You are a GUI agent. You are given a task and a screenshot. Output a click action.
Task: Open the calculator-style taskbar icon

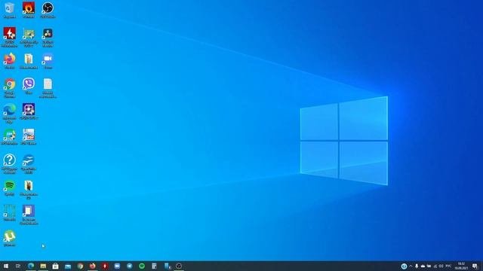154,266
